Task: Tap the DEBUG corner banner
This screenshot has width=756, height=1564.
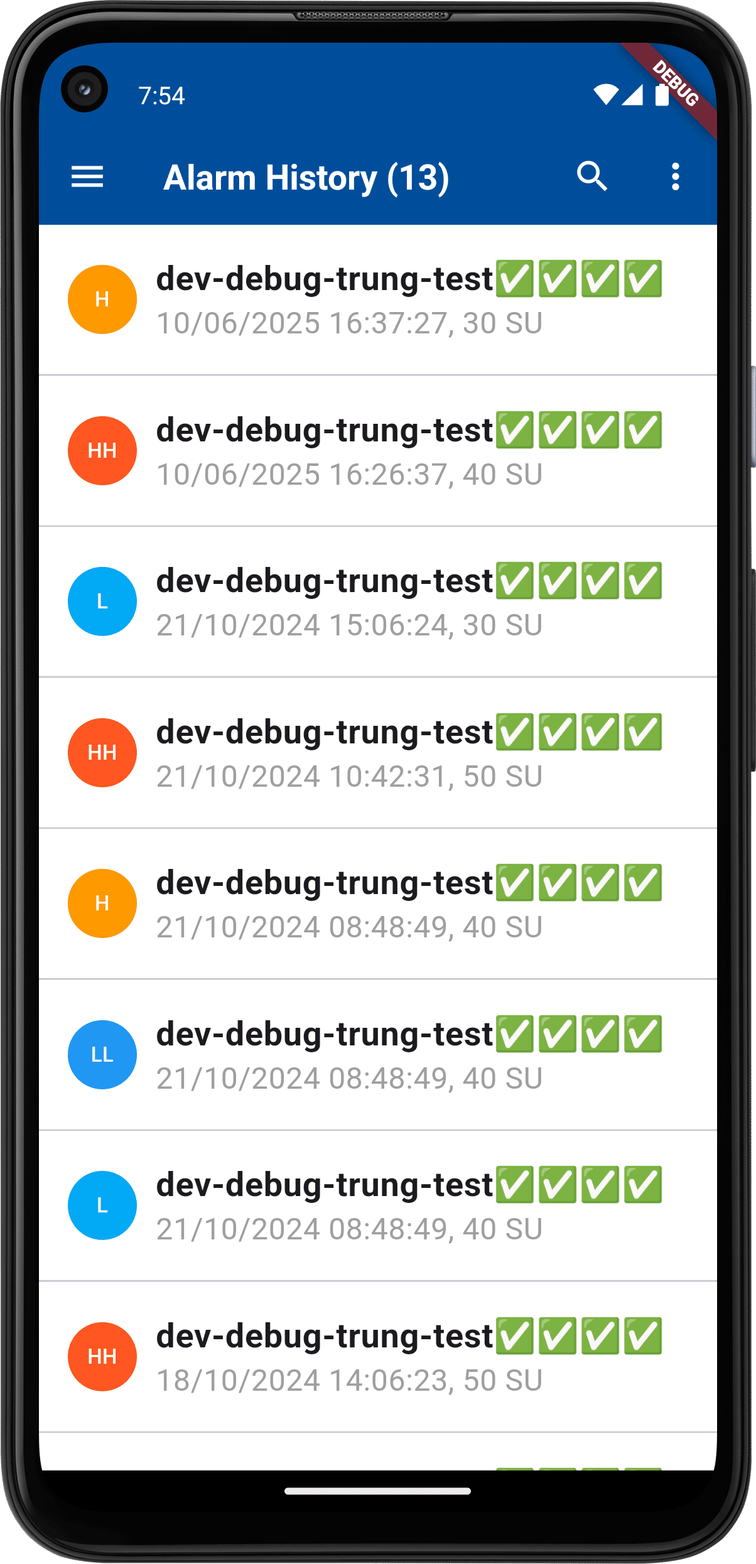Action: (675, 85)
